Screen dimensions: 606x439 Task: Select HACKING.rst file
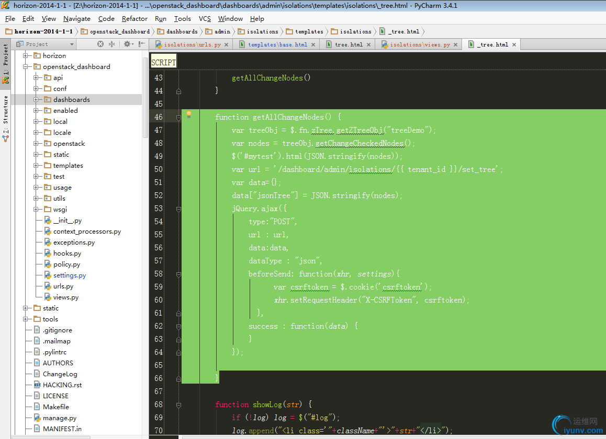[x=62, y=385]
